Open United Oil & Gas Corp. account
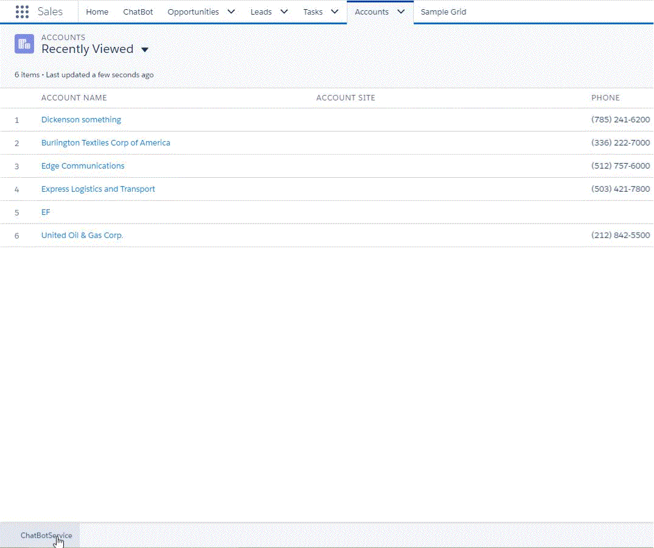Screen dimensions: 654x548 click(x=82, y=236)
